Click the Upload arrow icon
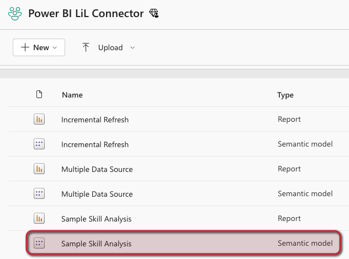 tap(86, 47)
